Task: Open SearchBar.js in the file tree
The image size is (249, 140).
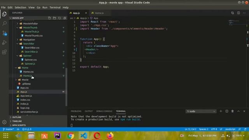Action: click(x=31, y=52)
